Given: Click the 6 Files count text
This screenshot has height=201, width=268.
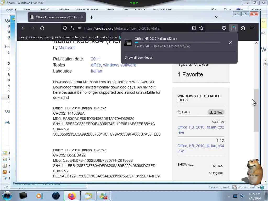Looking at the screenshot, I should point(218,166).
